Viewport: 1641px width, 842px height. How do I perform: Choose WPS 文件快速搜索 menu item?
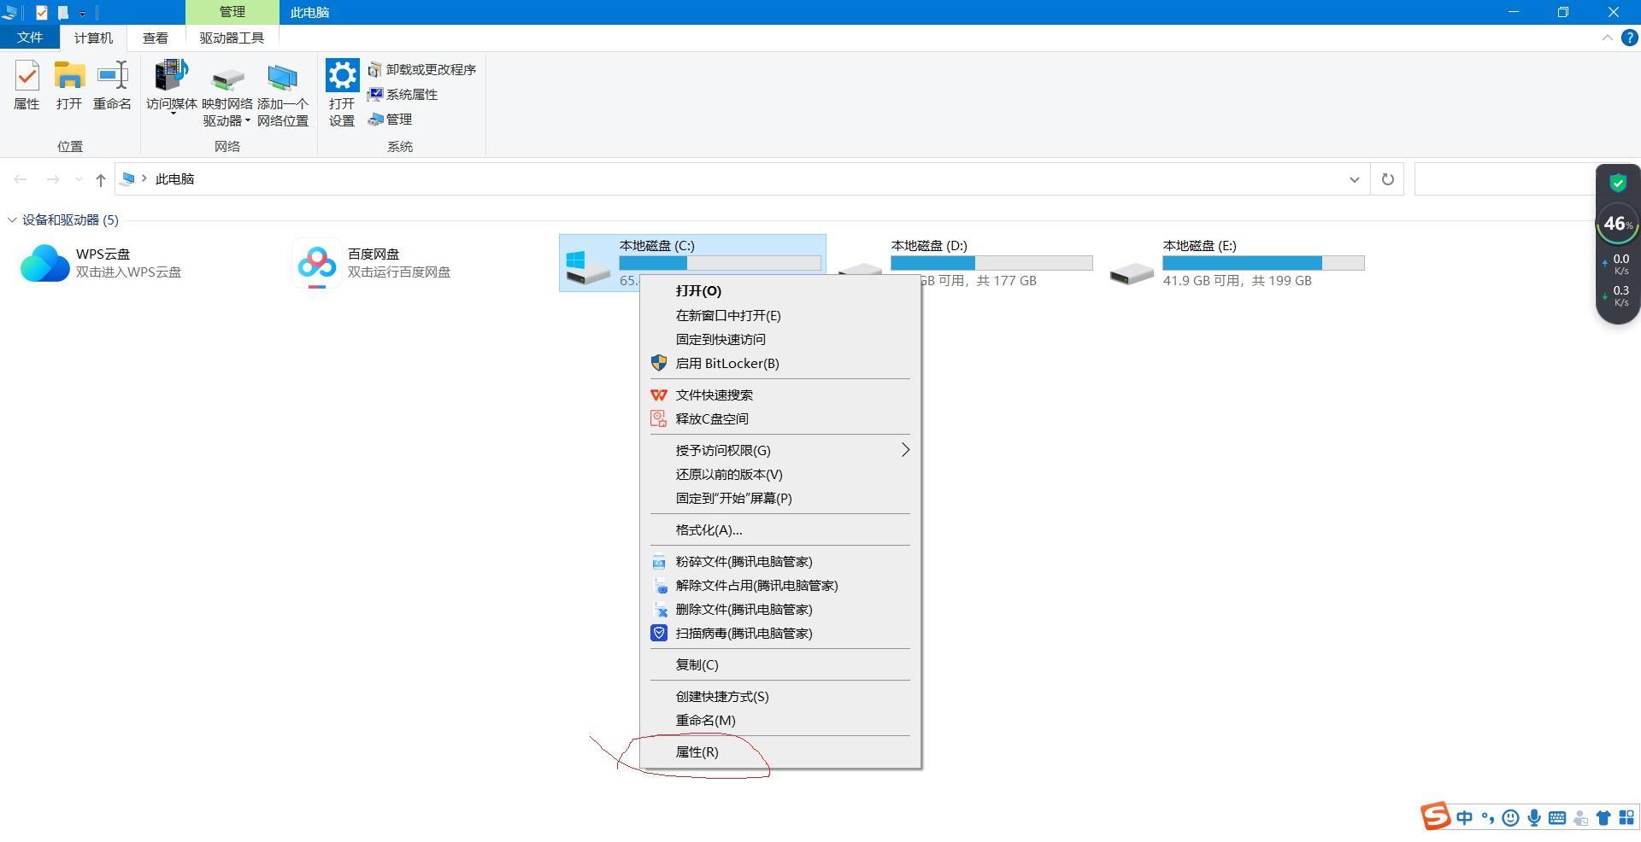click(780, 395)
